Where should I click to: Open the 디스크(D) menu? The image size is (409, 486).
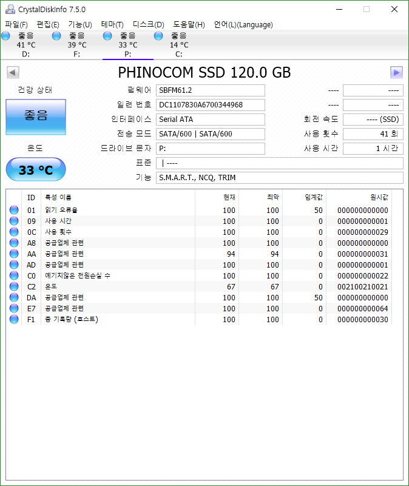pos(148,24)
